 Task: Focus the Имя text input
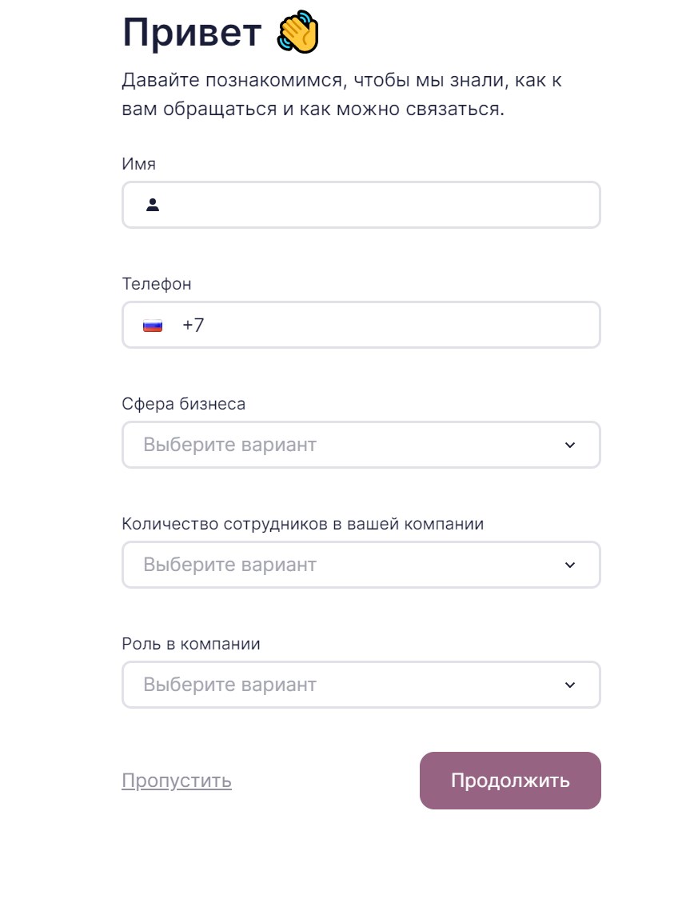[x=376, y=206]
